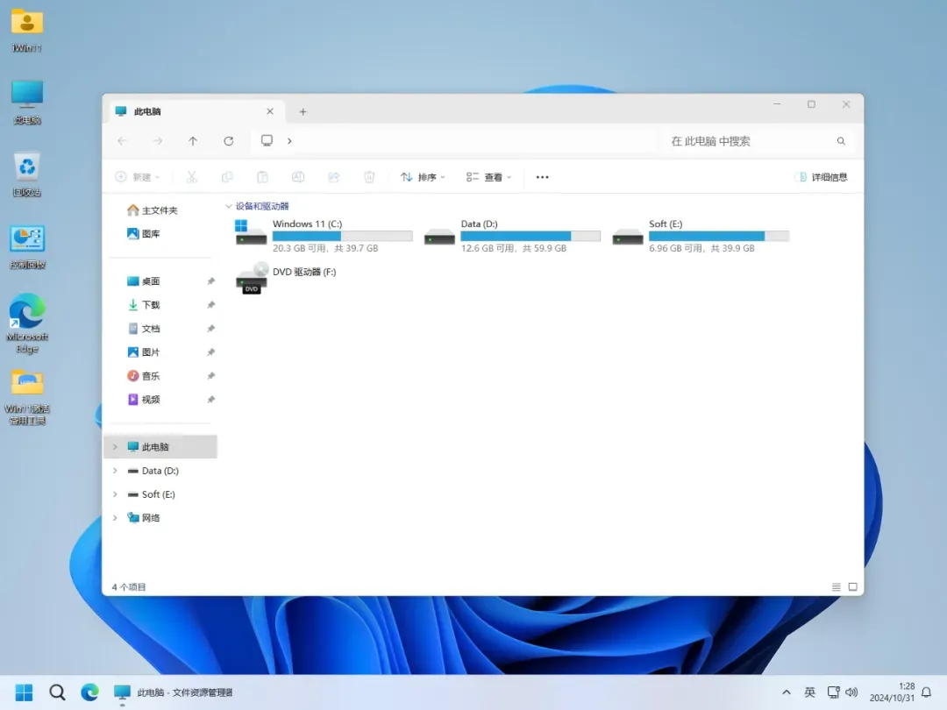The height and width of the screenshot is (710, 947).
Task: Open the 查看 view dropdown
Action: [489, 177]
